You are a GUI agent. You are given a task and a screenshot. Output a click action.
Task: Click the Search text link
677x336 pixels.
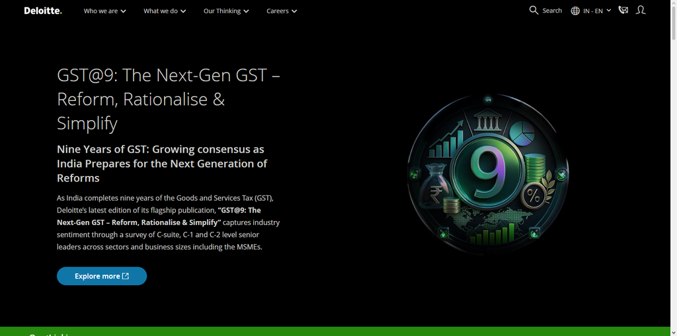click(x=552, y=11)
